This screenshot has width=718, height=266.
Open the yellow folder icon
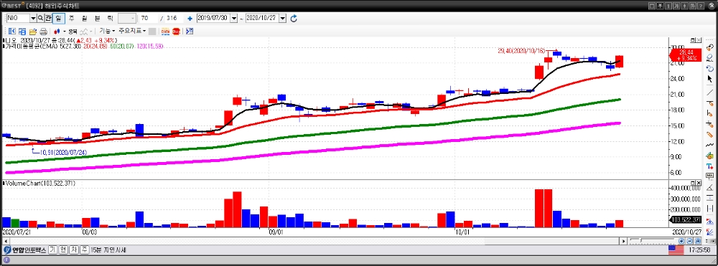pyautogui.click(x=33, y=32)
